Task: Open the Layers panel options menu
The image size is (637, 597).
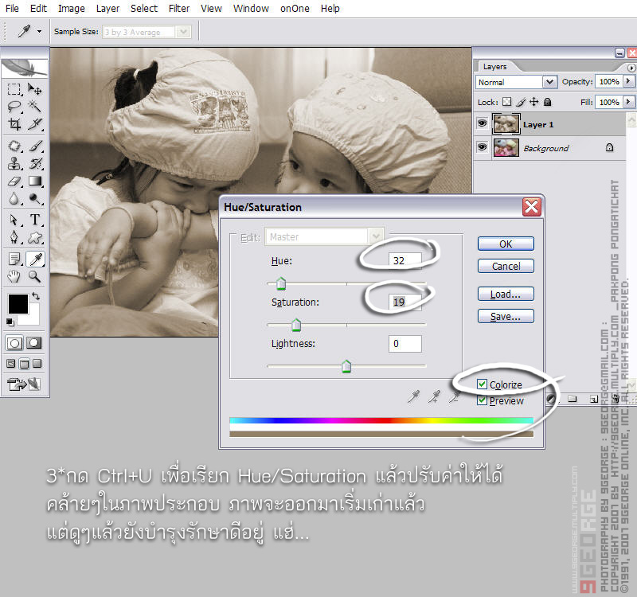Action: click(631, 68)
